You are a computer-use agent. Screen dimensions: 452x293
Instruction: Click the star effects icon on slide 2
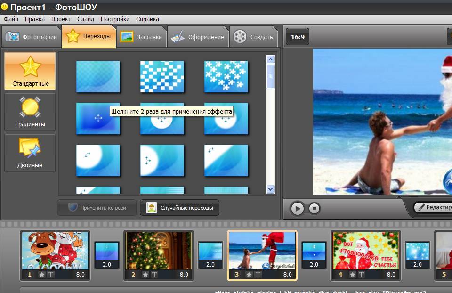pos(145,275)
